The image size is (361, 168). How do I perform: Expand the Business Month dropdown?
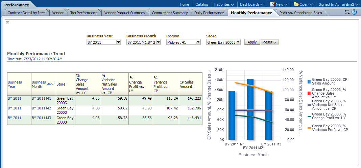pos(158,42)
